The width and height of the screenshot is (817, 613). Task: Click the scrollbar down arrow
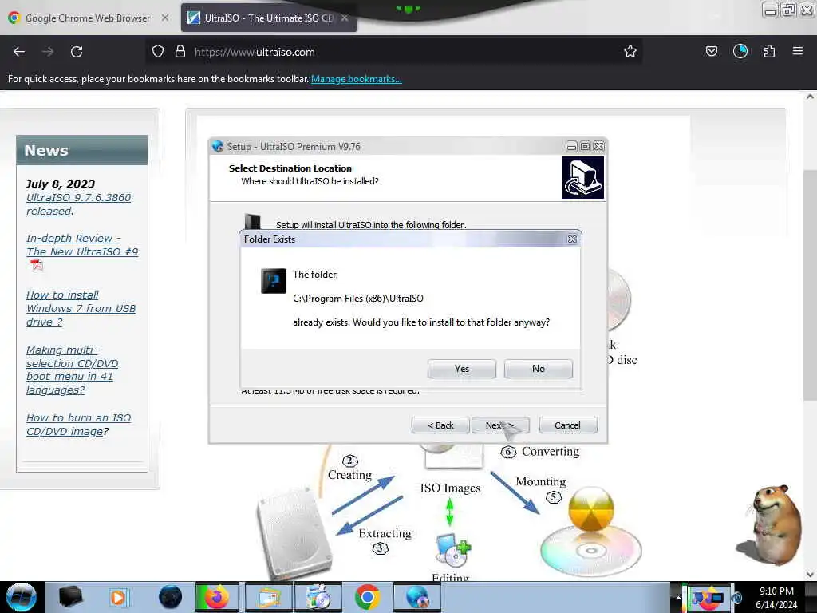pyautogui.click(x=811, y=575)
